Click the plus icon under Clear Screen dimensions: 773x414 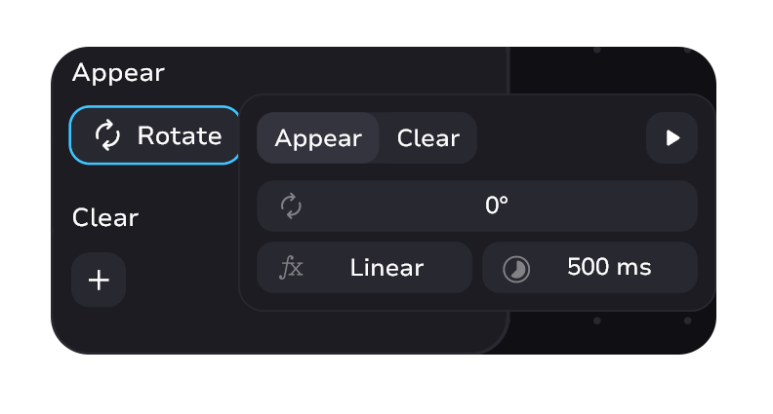click(99, 281)
